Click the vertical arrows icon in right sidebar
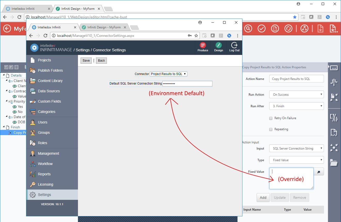341x222 pixels. coord(334,82)
